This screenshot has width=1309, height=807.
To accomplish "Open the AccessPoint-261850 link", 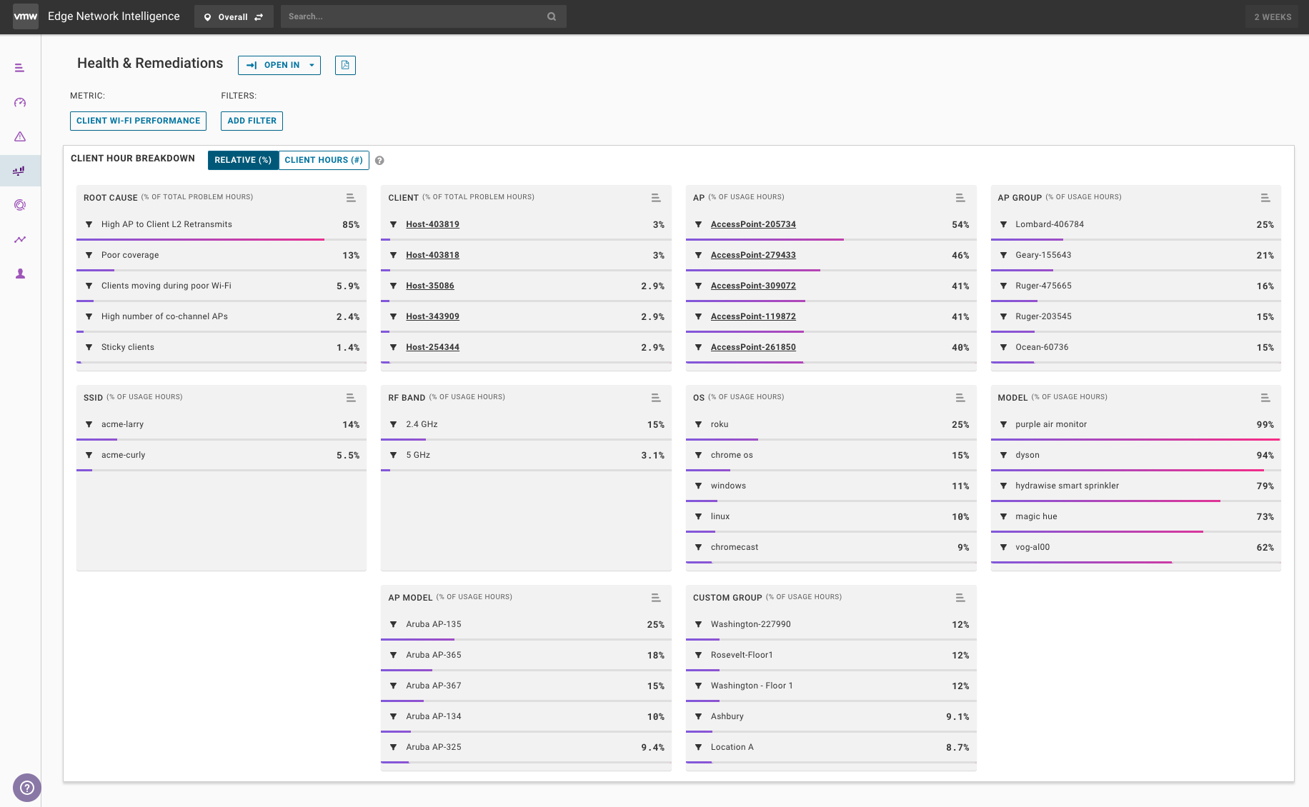I will (753, 347).
